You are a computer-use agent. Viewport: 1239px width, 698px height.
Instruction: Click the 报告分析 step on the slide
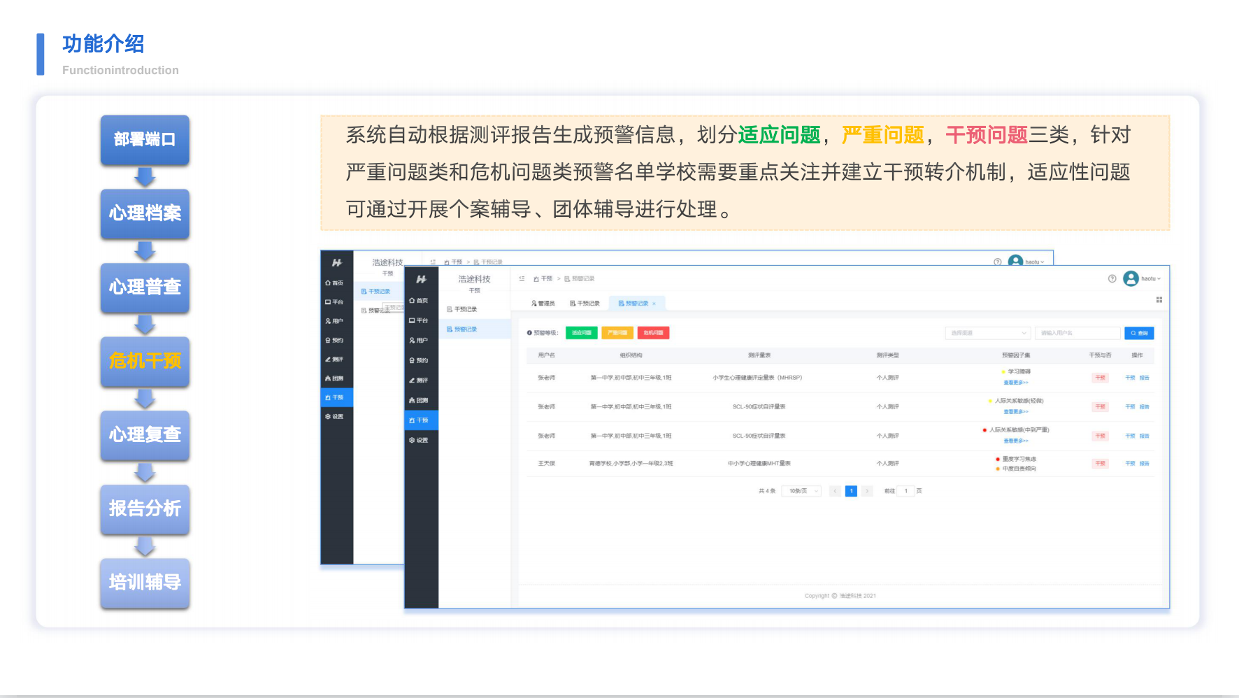(x=145, y=509)
